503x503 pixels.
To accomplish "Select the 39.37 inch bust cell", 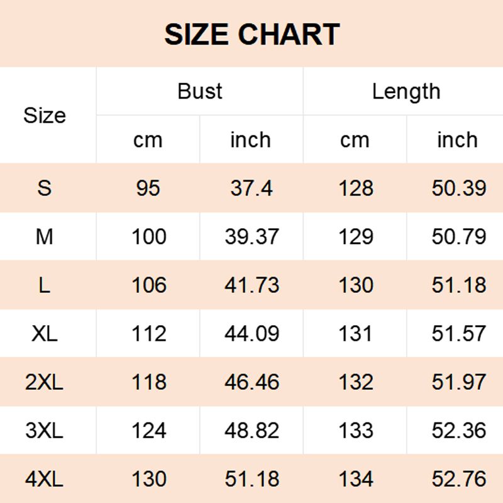I will tap(251, 236).
